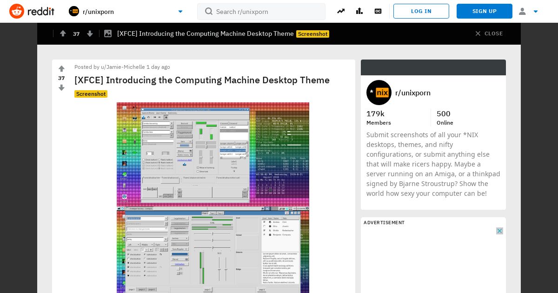Click the SIGN UP button
This screenshot has height=293, width=558.
[485, 11]
